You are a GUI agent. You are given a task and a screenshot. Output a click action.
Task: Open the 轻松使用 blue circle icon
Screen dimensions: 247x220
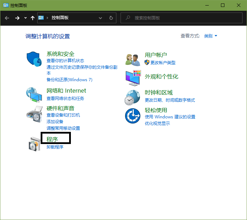pos(133,116)
